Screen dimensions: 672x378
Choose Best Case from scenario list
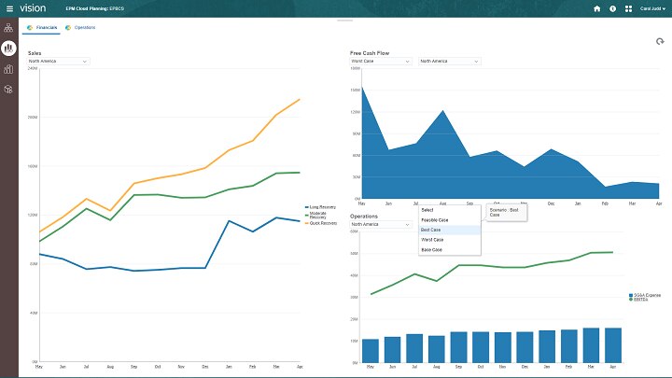pos(431,230)
